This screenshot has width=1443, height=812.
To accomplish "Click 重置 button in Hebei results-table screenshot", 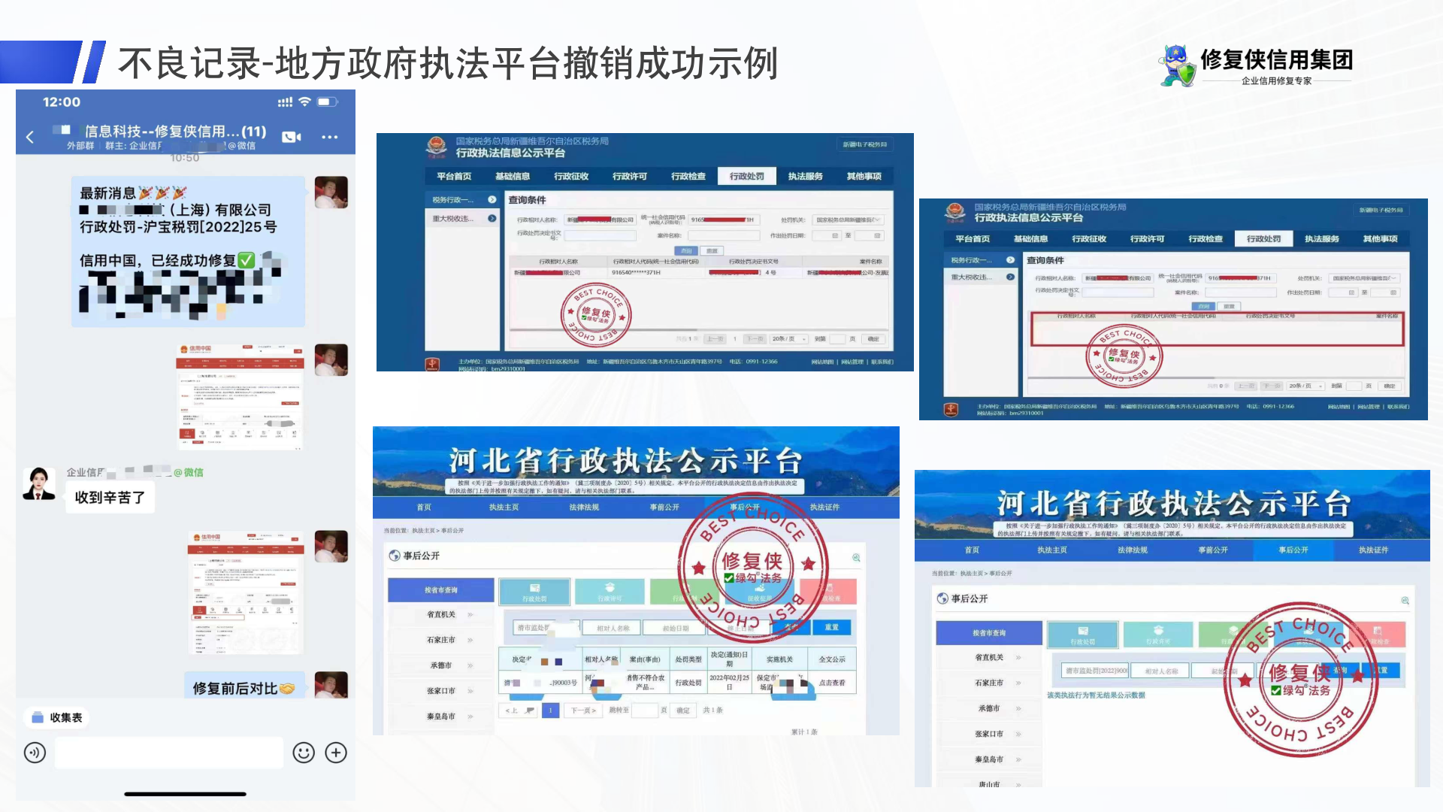I will (831, 627).
